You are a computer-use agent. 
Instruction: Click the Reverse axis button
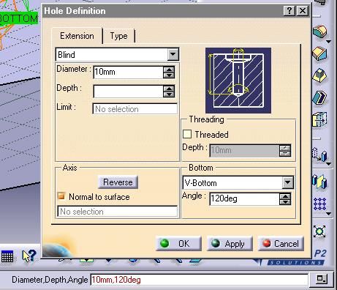tap(118, 182)
